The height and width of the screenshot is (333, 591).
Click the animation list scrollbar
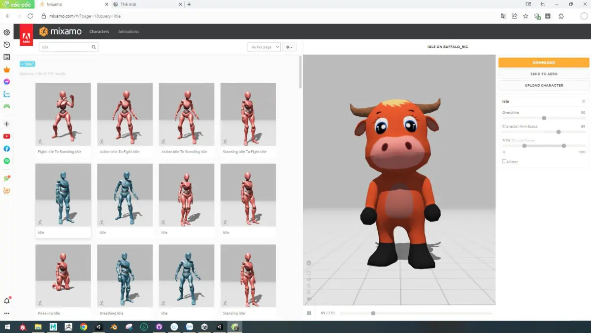[301, 72]
